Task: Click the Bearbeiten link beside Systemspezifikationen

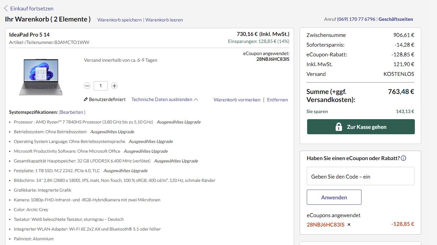Action: [72, 112]
